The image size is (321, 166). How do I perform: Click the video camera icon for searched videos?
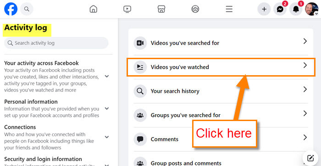140,43
